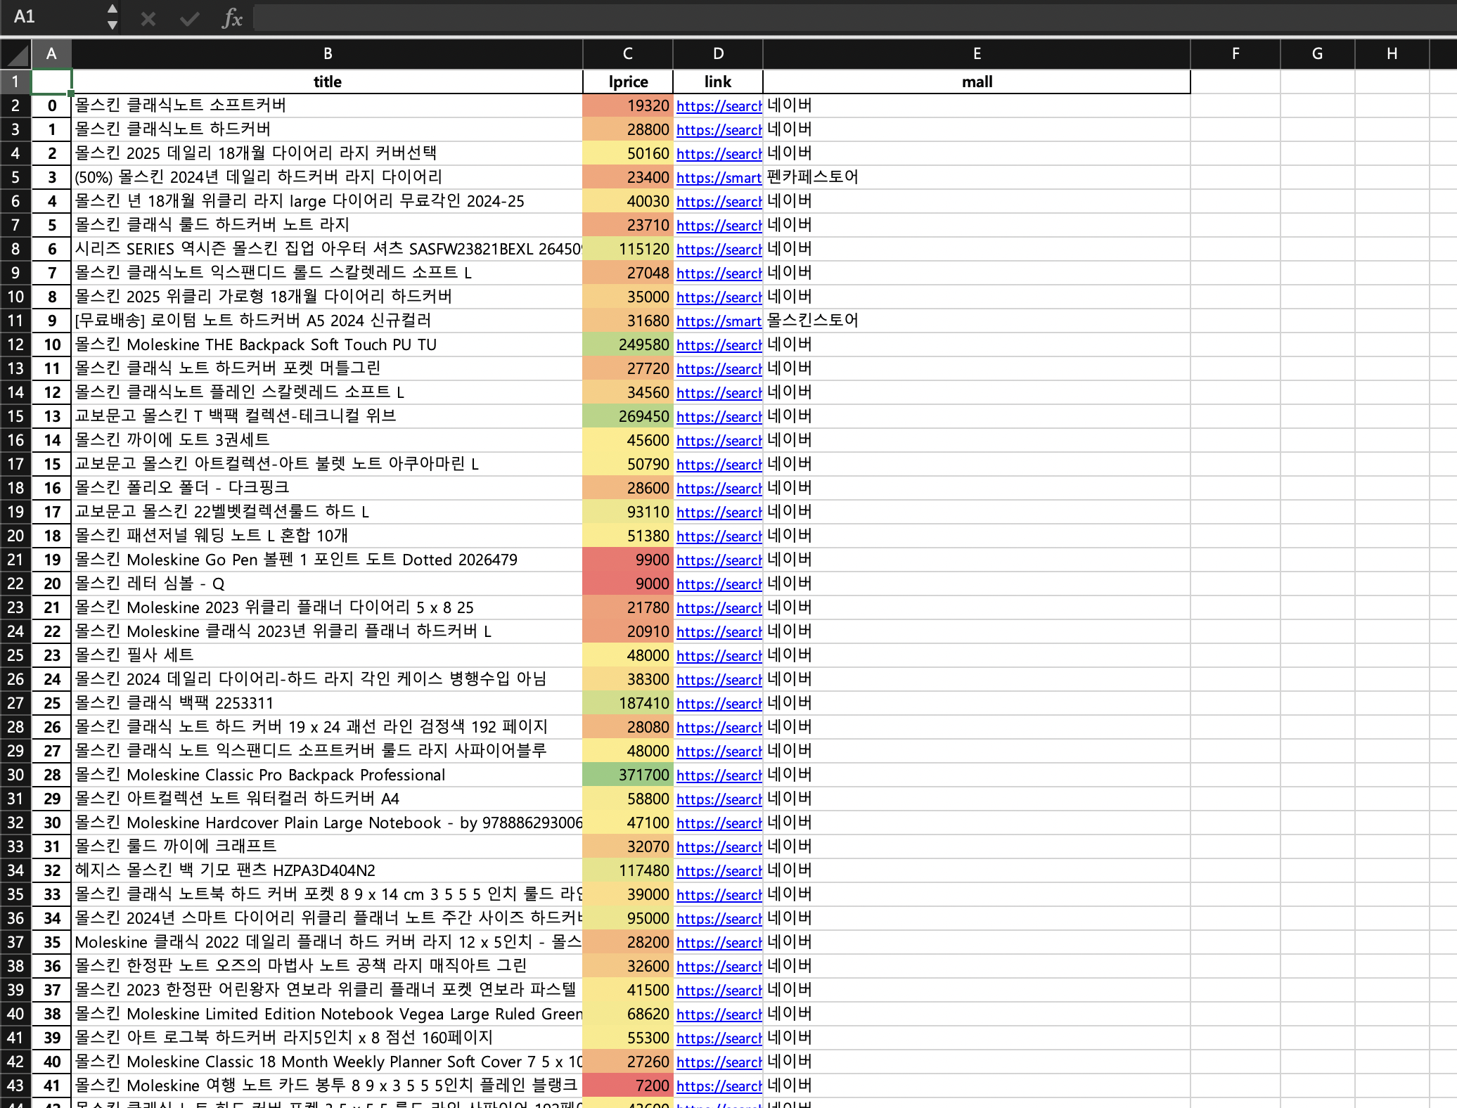Click the 'mall' header cell
Image resolution: width=1457 pixels, height=1108 pixels.
pos(977,82)
